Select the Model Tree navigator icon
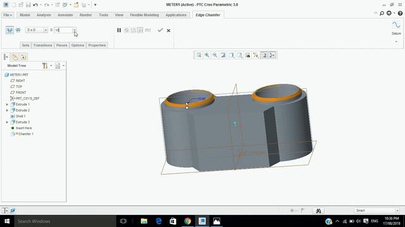This screenshot has width=405, height=227. point(6,57)
